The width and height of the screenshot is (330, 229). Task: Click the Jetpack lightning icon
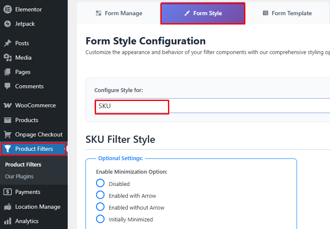tap(8, 24)
